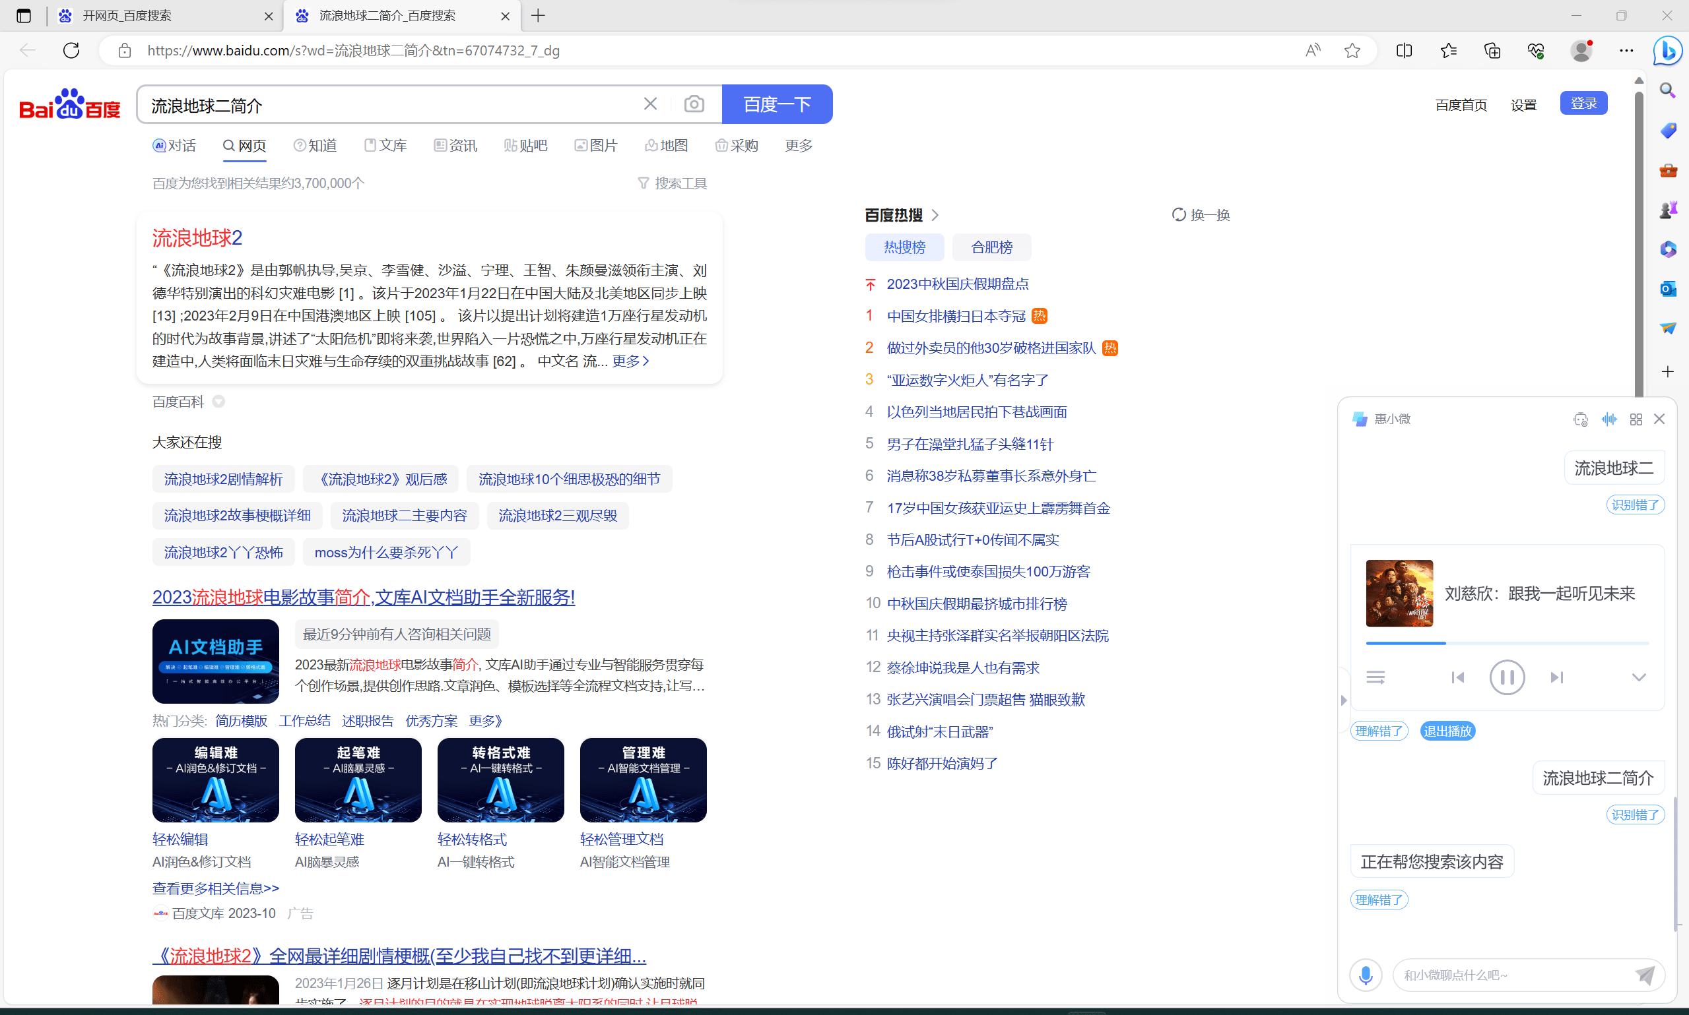Open 搜索工具 filter options
The image size is (1689, 1015).
click(672, 183)
